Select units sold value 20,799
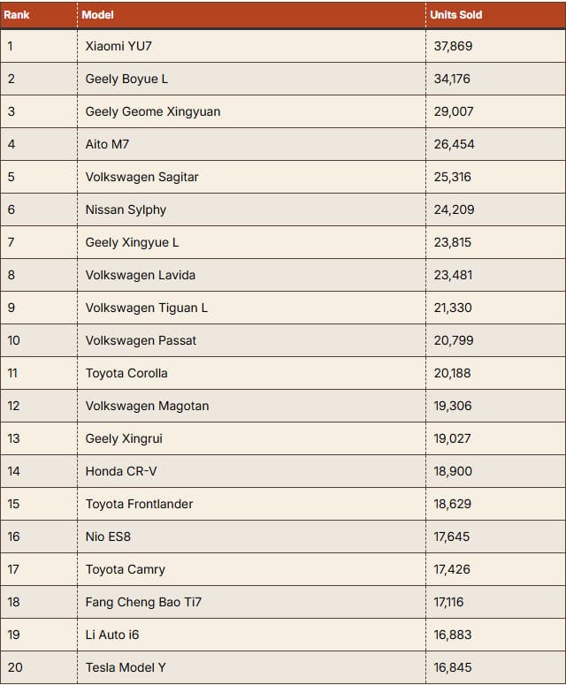 pyautogui.click(x=453, y=340)
